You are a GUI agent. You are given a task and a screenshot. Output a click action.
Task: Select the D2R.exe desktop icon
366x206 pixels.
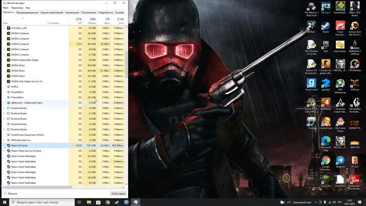(355, 85)
